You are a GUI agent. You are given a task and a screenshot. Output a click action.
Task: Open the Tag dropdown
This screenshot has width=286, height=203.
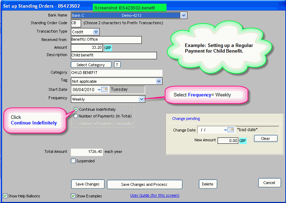click(159, 81)
